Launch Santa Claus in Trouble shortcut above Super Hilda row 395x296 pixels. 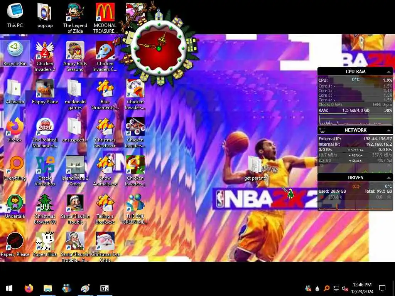pos(75,209)
